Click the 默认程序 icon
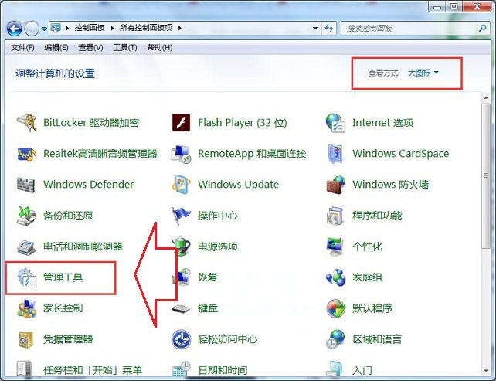 [x=335, y=308]
